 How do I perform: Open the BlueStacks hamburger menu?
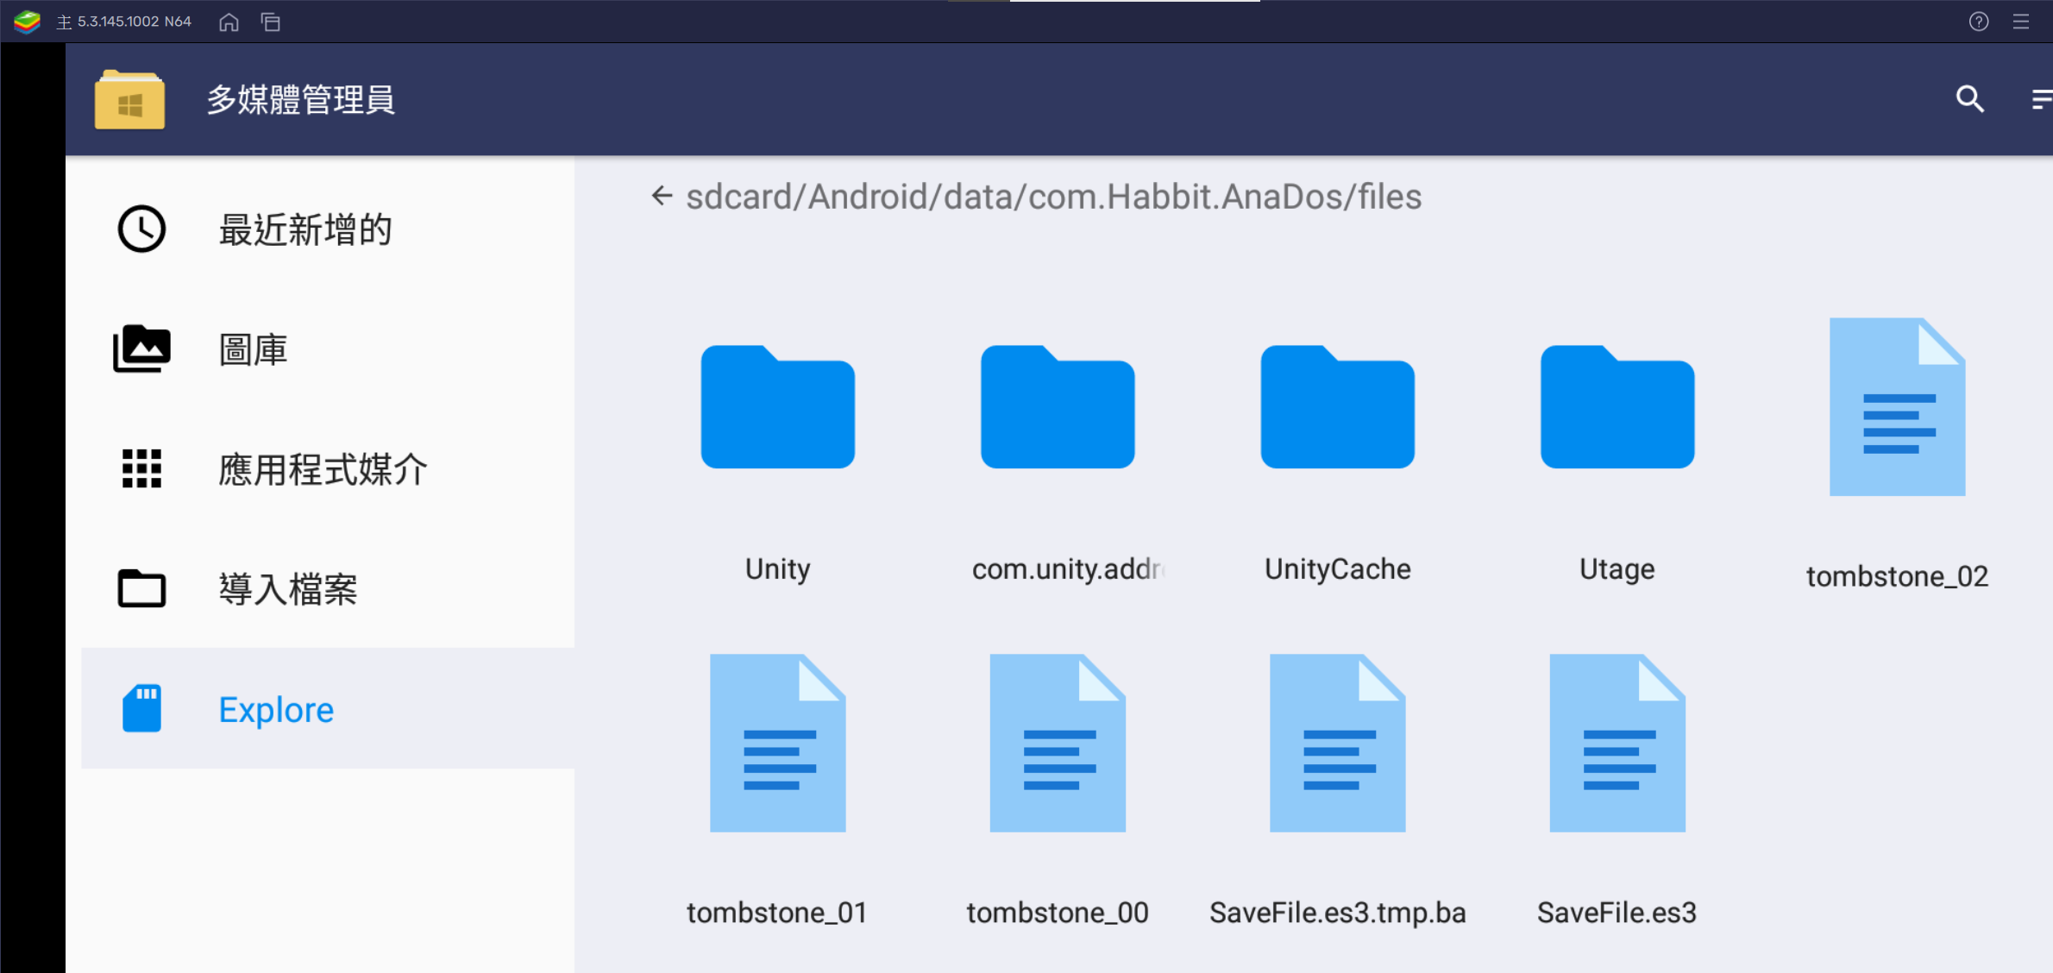(x=2021, y=22)
